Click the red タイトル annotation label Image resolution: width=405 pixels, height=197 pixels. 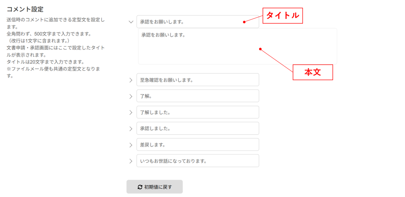point(282,16)
